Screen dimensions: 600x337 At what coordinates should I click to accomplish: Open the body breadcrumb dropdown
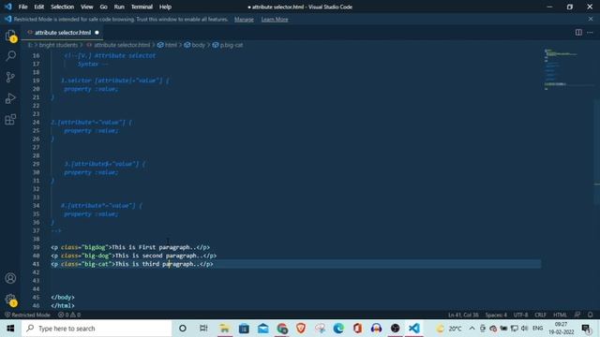pos(198,45)
